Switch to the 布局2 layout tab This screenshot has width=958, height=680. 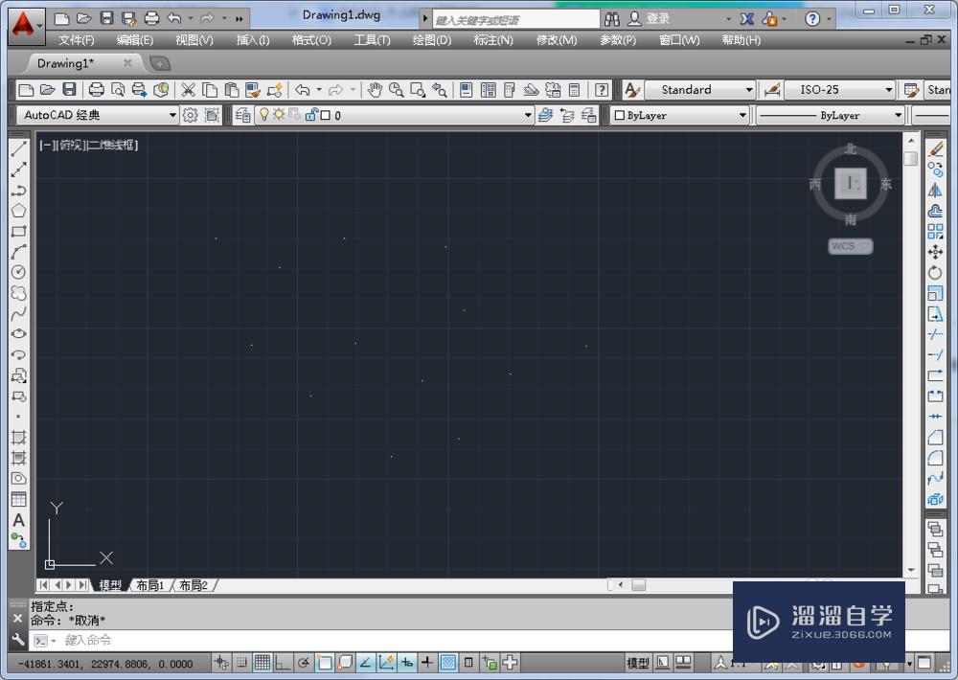point(194,585)
